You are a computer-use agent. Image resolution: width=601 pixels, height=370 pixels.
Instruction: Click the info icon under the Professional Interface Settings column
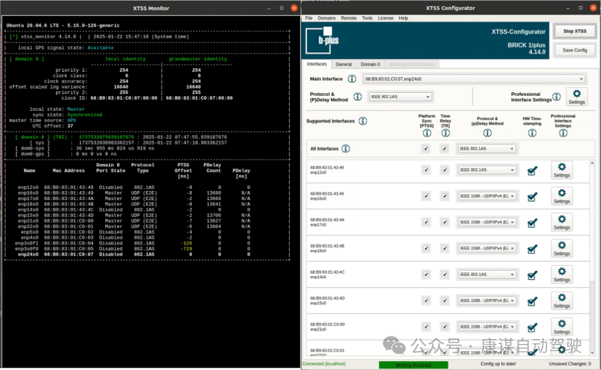click(x=563, y=133)
